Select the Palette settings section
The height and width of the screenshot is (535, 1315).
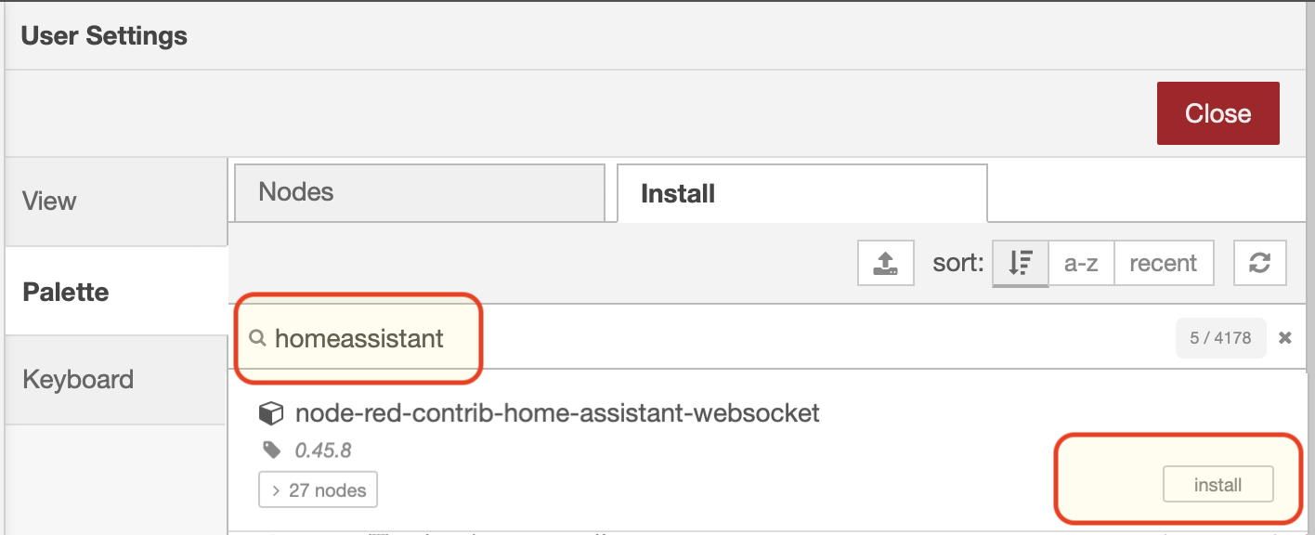pos(116,292)
